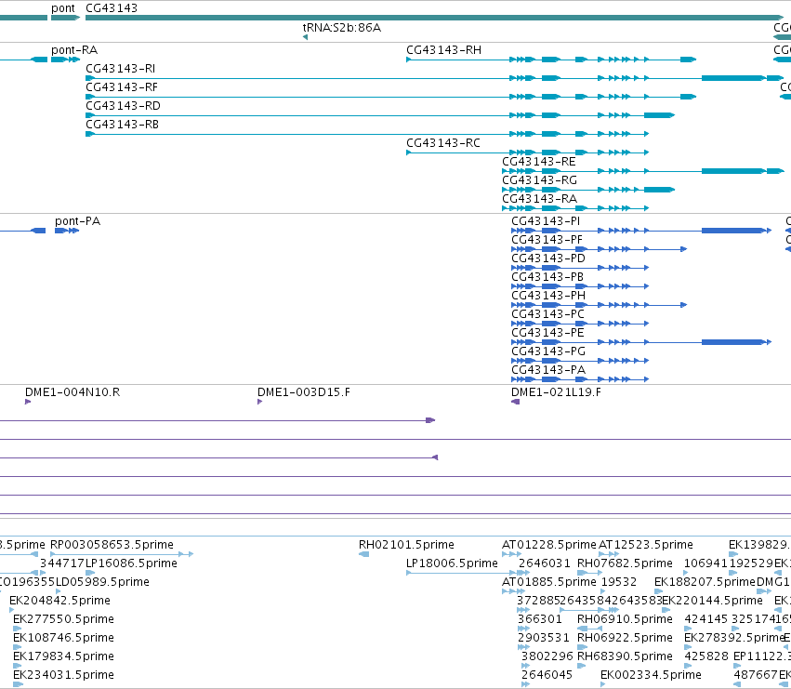Click the RH07682.5prime EST label
791x689 pixels.
[625, 563]
